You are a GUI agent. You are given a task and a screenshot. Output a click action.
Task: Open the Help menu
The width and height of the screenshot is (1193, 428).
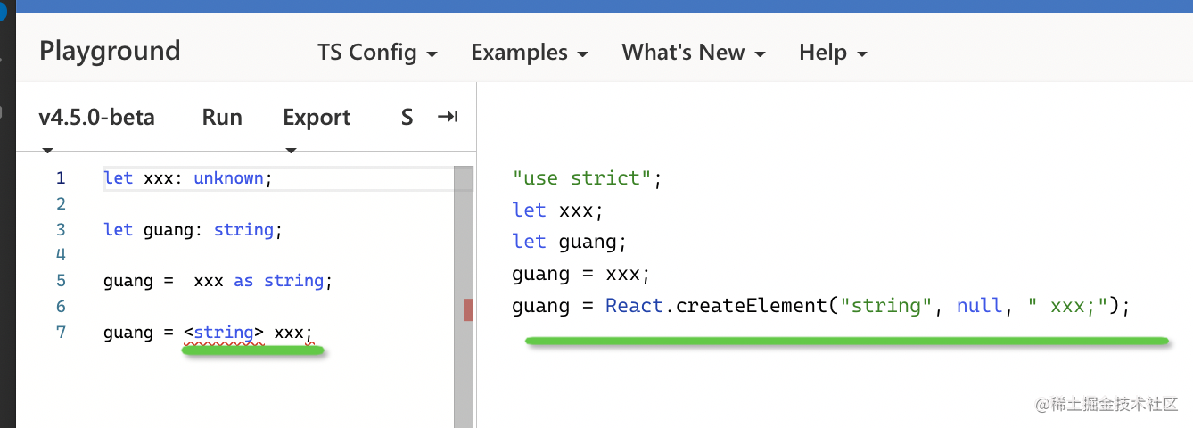832,53
